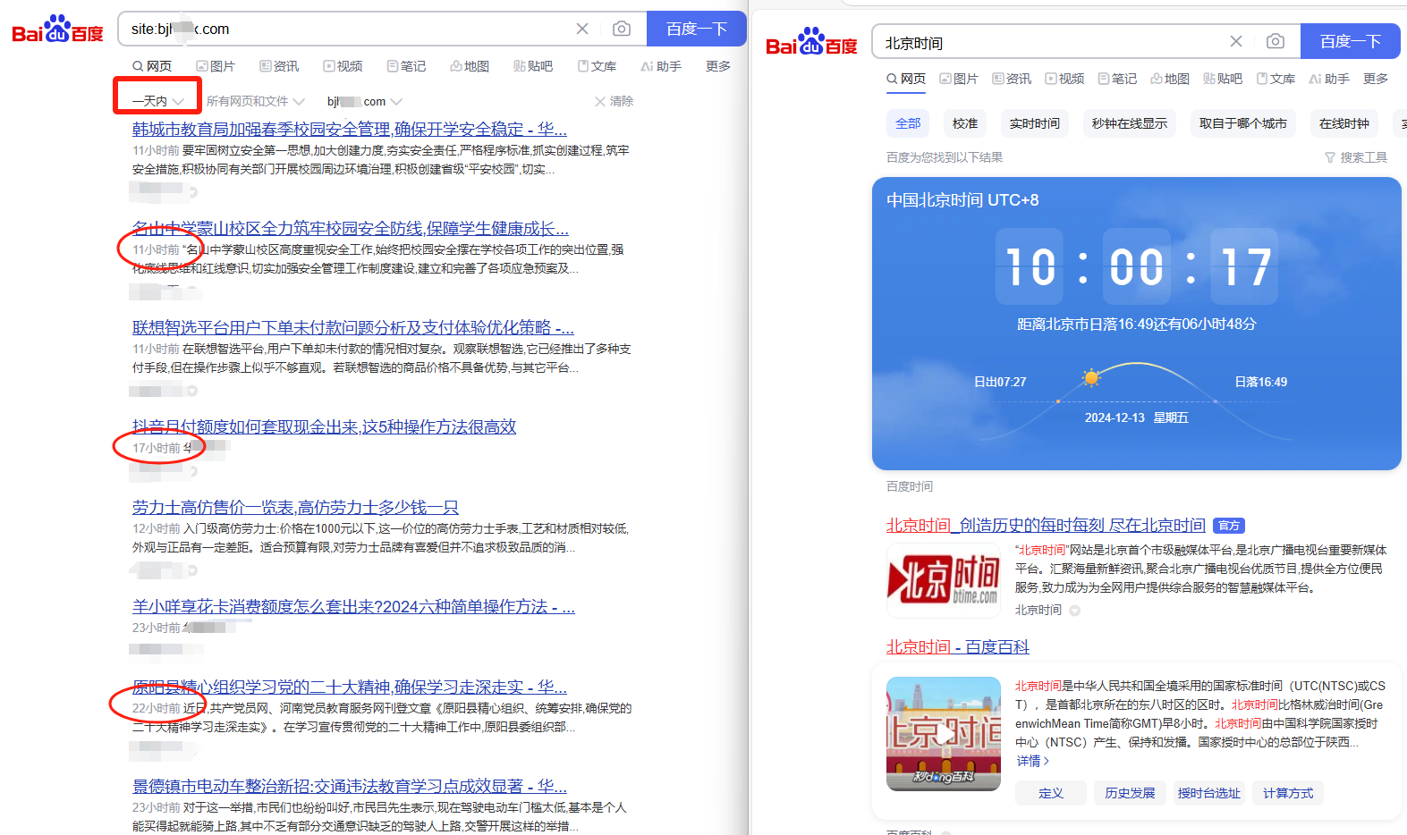Select the 在线时钟 filter chip

[1344, 123]
